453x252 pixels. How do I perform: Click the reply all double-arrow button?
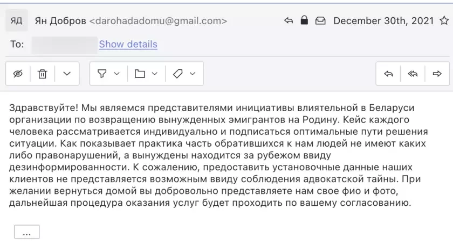pos(413,74)
